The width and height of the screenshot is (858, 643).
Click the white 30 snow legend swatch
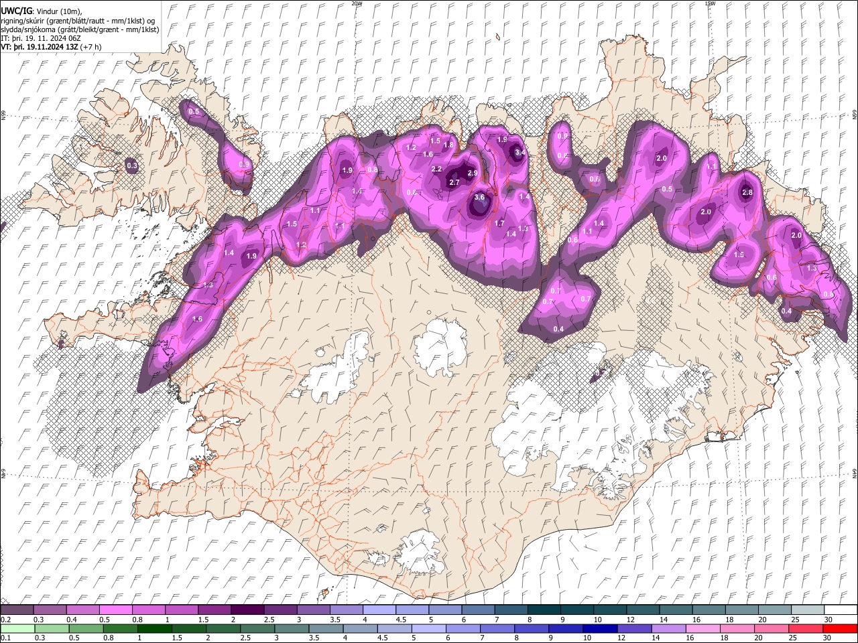840,610
